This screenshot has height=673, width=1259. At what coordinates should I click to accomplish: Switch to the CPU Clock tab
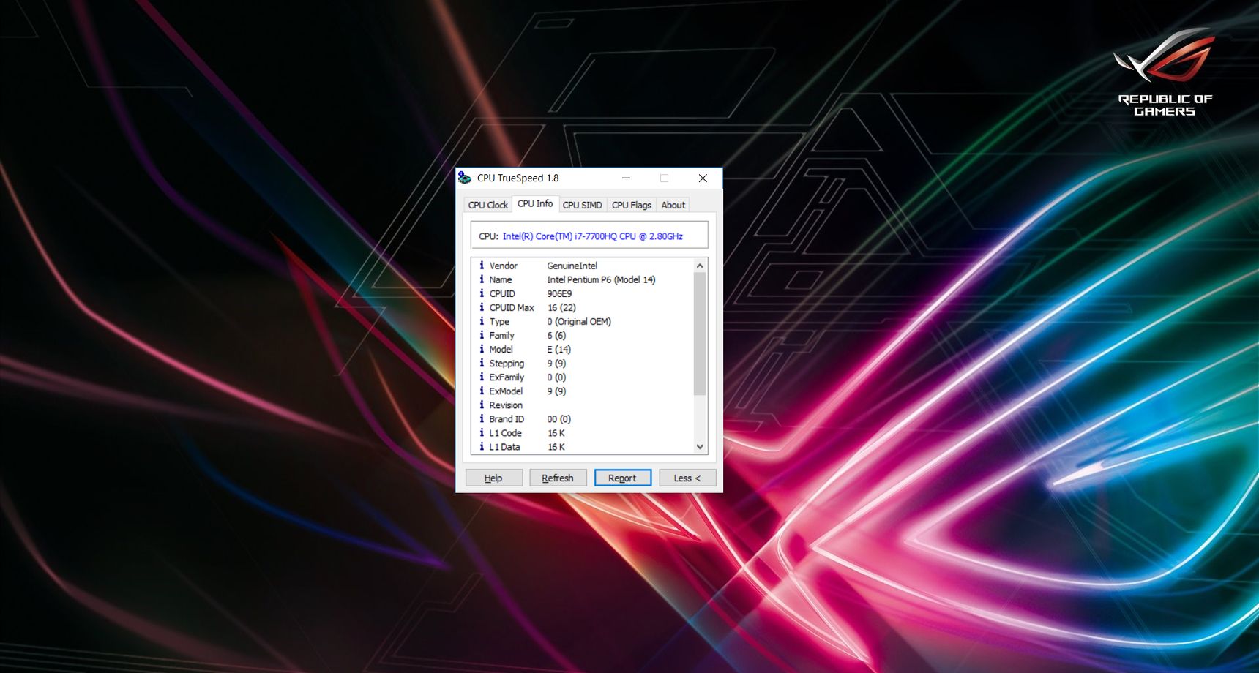pos(487,205)
